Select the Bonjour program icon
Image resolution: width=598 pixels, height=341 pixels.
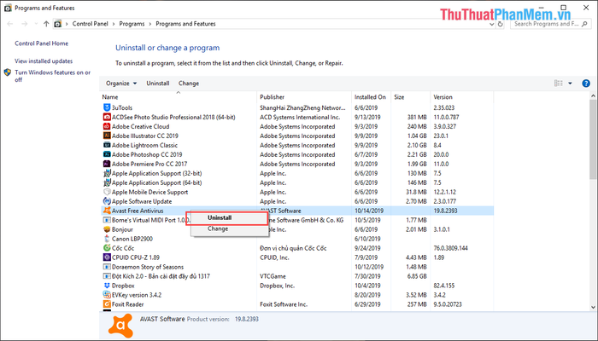pos(107,229)
